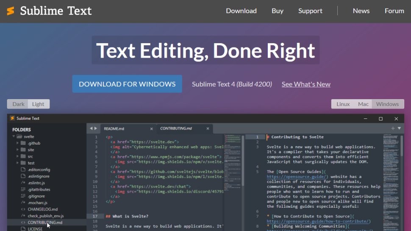Image resolution: width=411 pixels, height=231 pixels.
Task: Open .editorconfig in sidebar
Action: pyautogui.click(x=39, y=170)
